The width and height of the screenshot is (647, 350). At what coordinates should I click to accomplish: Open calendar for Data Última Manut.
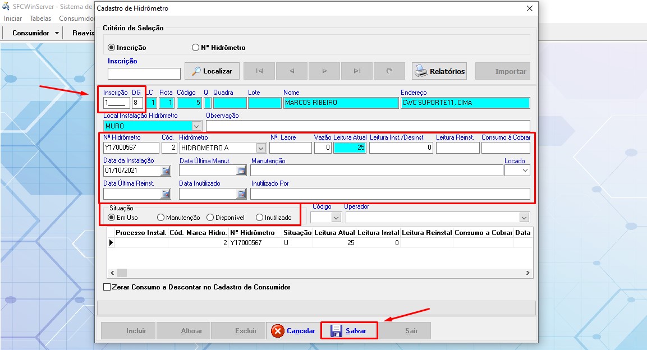click(241, 171)
